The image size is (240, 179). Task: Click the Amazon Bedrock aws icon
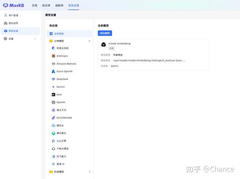53,63
